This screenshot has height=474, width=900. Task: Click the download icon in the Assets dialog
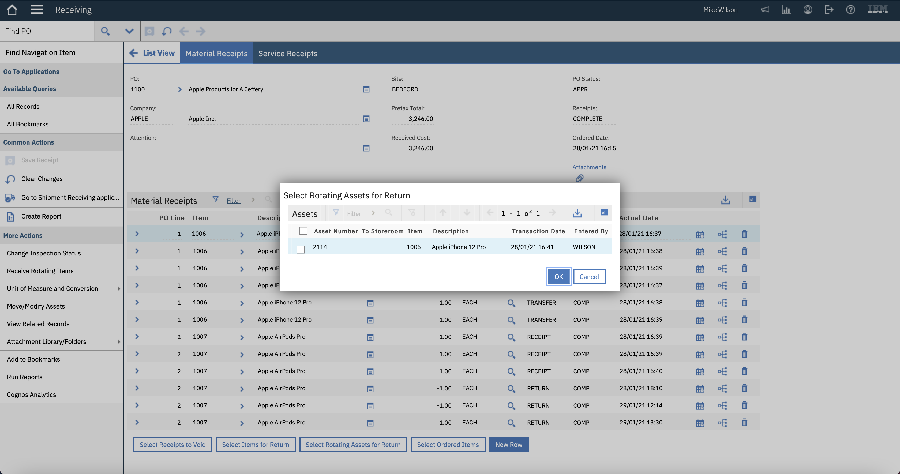coord(577,213)
